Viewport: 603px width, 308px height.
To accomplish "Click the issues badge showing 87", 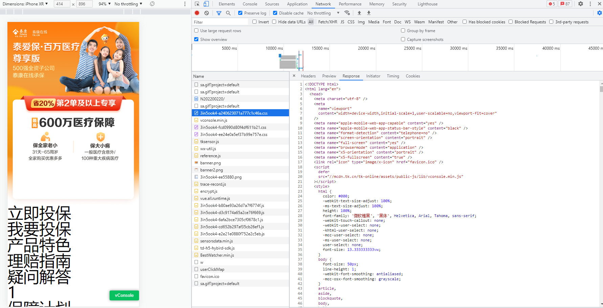I will 565,4.
